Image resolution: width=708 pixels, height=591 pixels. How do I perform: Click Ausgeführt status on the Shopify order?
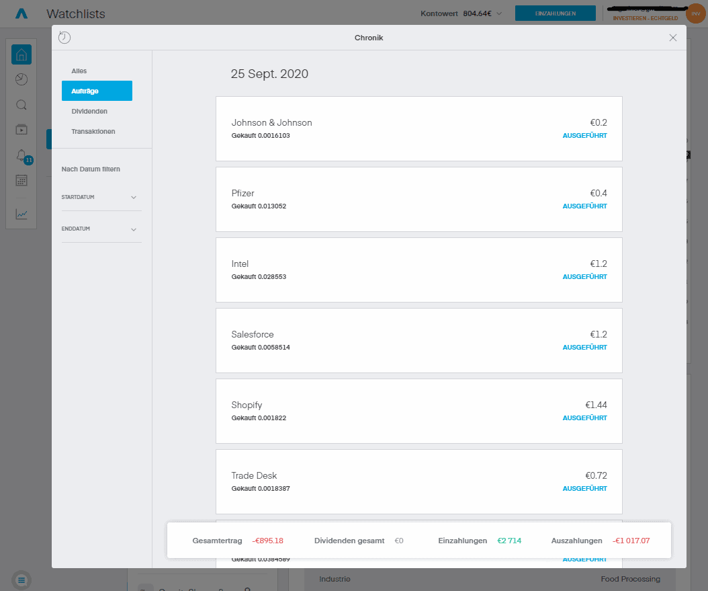coord(584,418)
